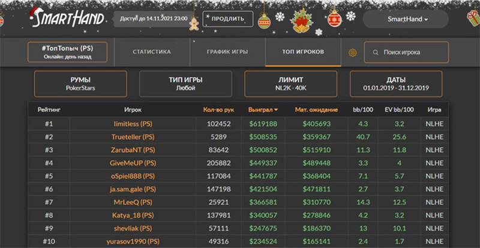Open settings via the gear icon
This screenshot has width=480, height=248.
click(352, 53)
